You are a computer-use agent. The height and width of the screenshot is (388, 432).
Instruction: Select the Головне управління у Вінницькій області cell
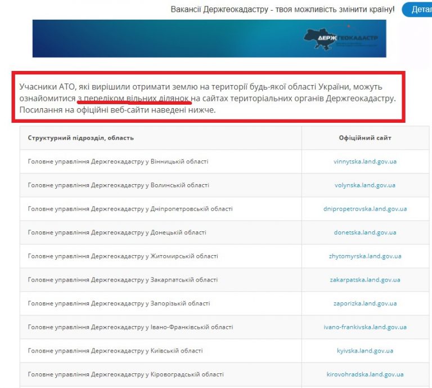118,162
